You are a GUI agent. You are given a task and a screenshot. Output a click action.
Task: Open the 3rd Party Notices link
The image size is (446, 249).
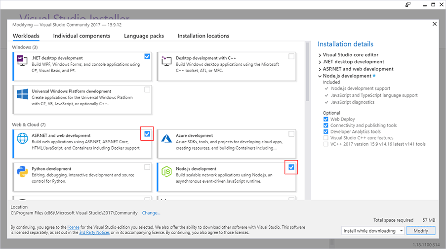click(94, 233)
